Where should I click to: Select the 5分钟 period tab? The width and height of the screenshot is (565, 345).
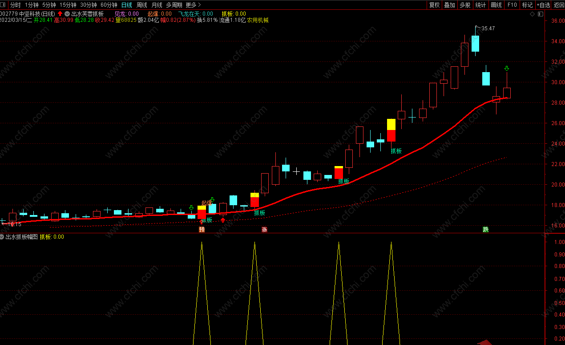pyautogui.click(x=49, y=5)
